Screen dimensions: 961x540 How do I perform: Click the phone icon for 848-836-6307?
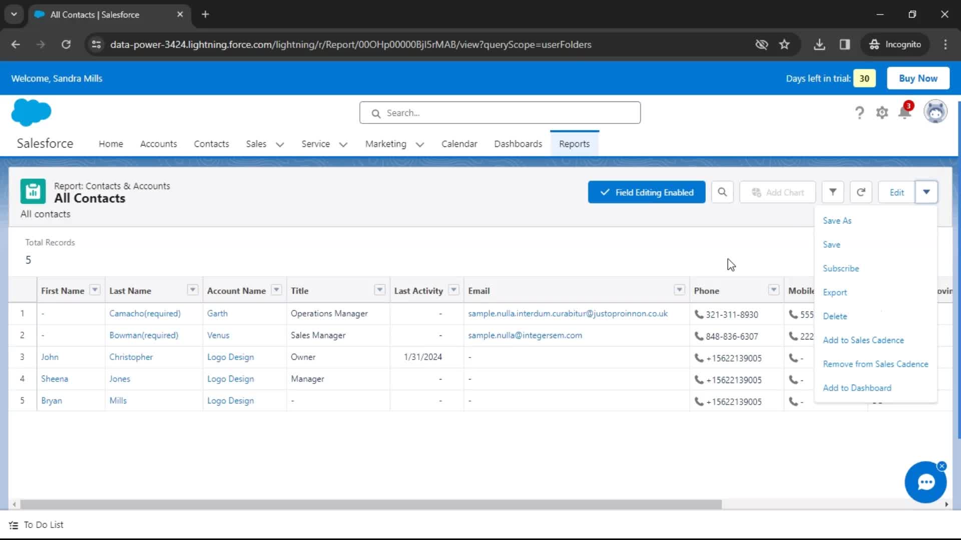[x=699, y=336]
